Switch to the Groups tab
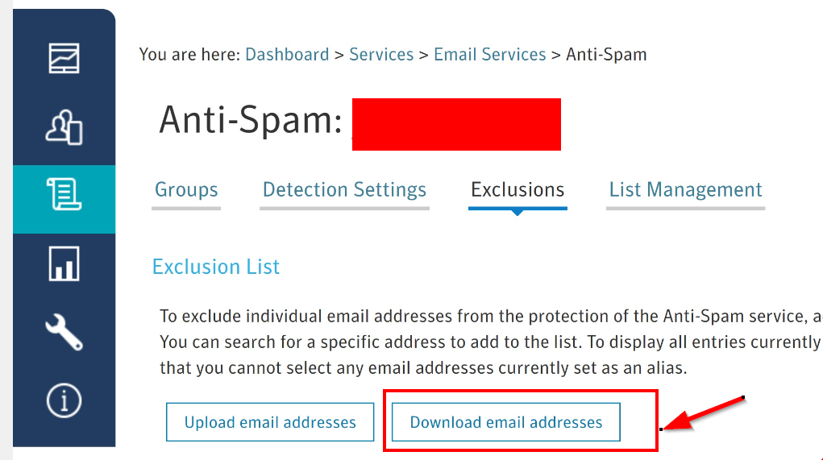The image size is (823, 460). (186, 190)
